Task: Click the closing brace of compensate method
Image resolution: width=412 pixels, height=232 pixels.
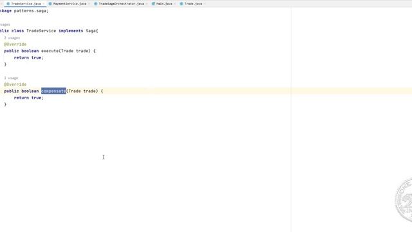Action: click(x=5, y=104)
